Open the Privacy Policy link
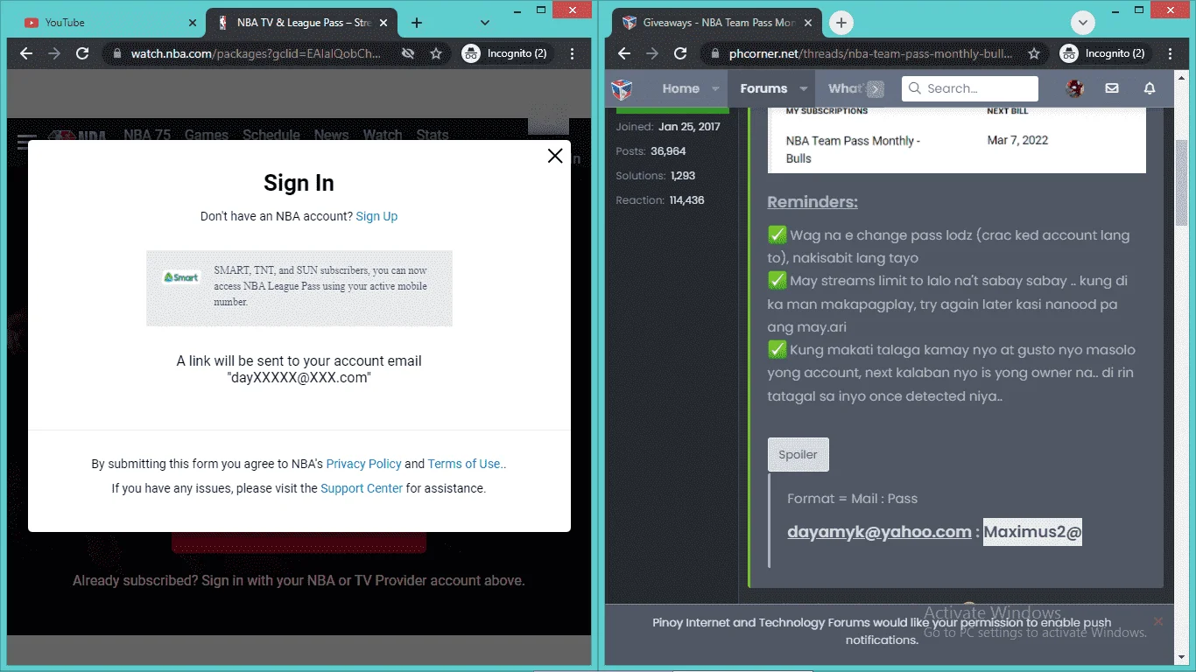1196x672 pixels. tap(363, 464)
